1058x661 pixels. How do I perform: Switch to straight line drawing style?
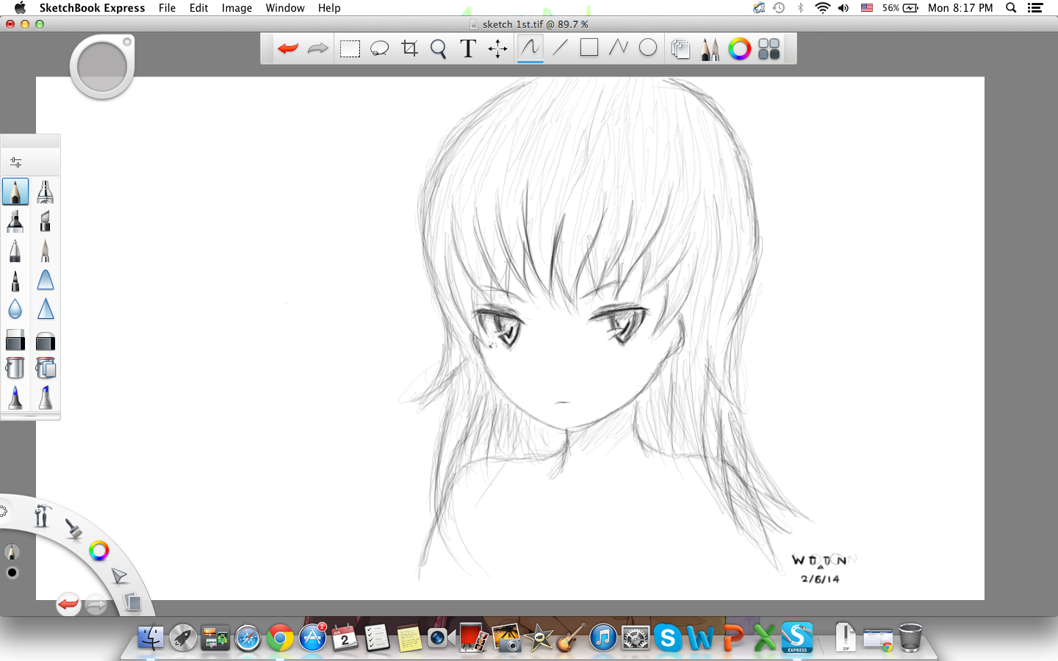click(561, 48)
